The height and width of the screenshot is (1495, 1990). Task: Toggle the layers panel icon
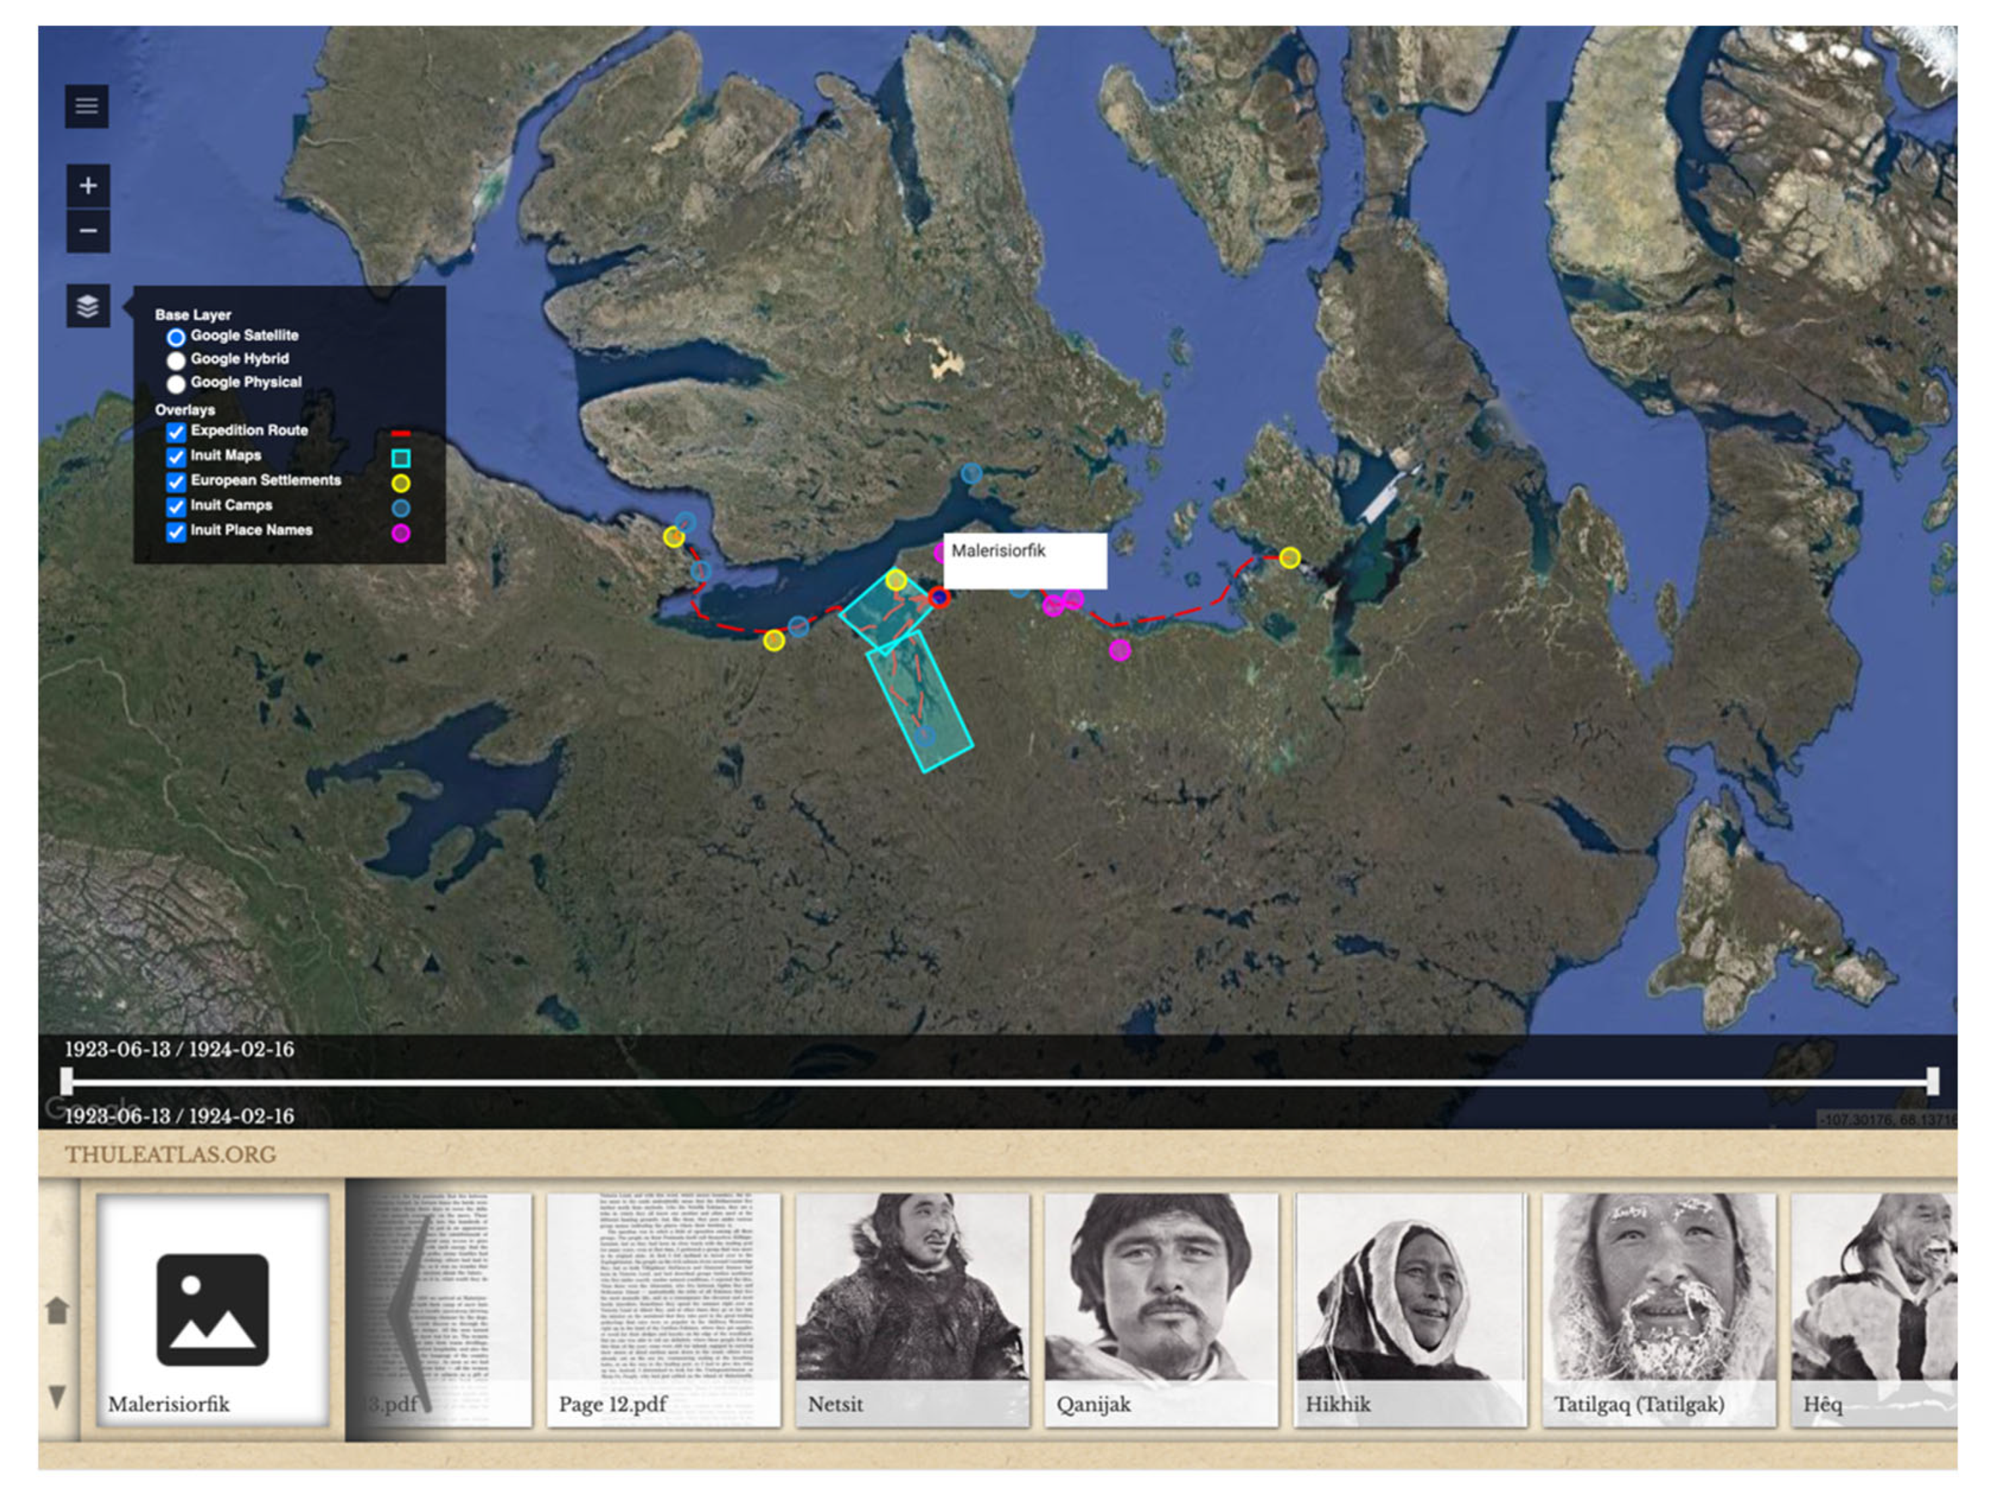click(87, 307)
